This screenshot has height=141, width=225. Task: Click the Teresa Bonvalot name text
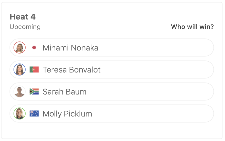[x=71, y=69]
